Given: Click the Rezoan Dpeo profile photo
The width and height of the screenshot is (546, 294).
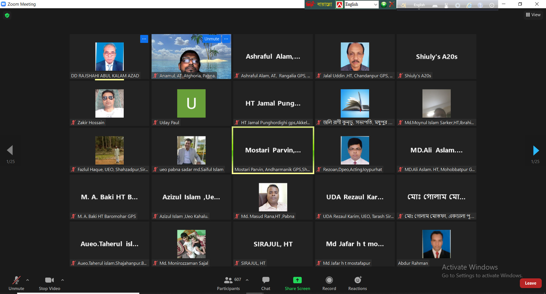Looking at the screenshot, I should pos(355,150).
